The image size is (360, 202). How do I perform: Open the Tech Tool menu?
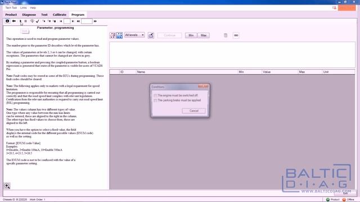pyautogui.click(x=11, y=8)
